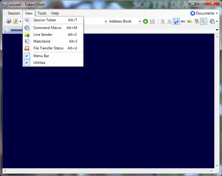Click the upload file transfer icon

point(170,21)
